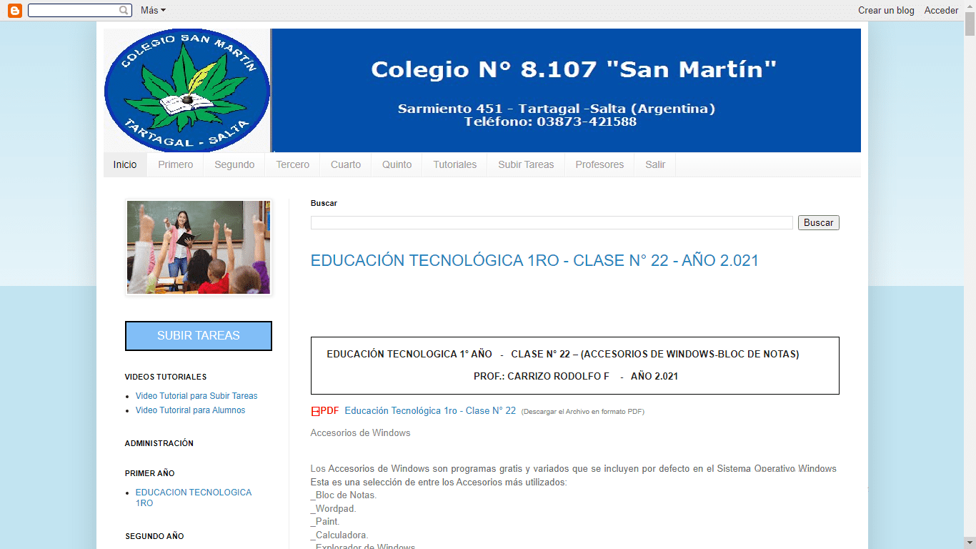Select the Tutoriales navigation tab

(x=454, y=164)
